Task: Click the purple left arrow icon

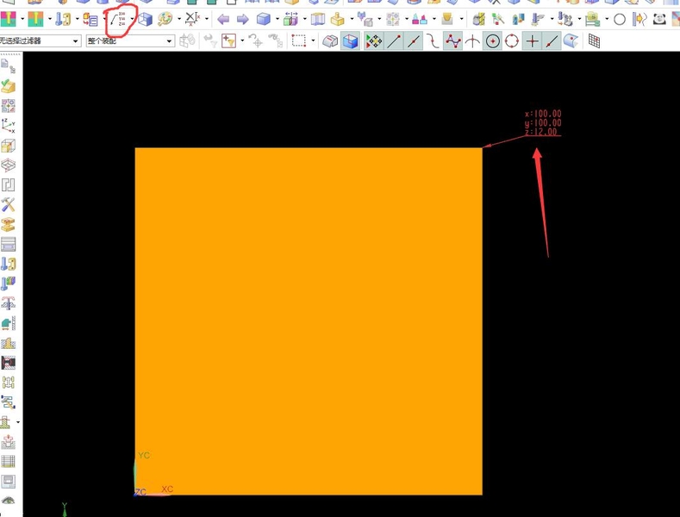Action: [223, 19]
